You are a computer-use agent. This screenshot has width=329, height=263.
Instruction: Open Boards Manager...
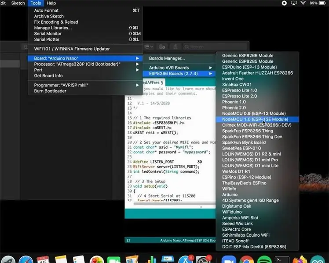pos(179,58)
